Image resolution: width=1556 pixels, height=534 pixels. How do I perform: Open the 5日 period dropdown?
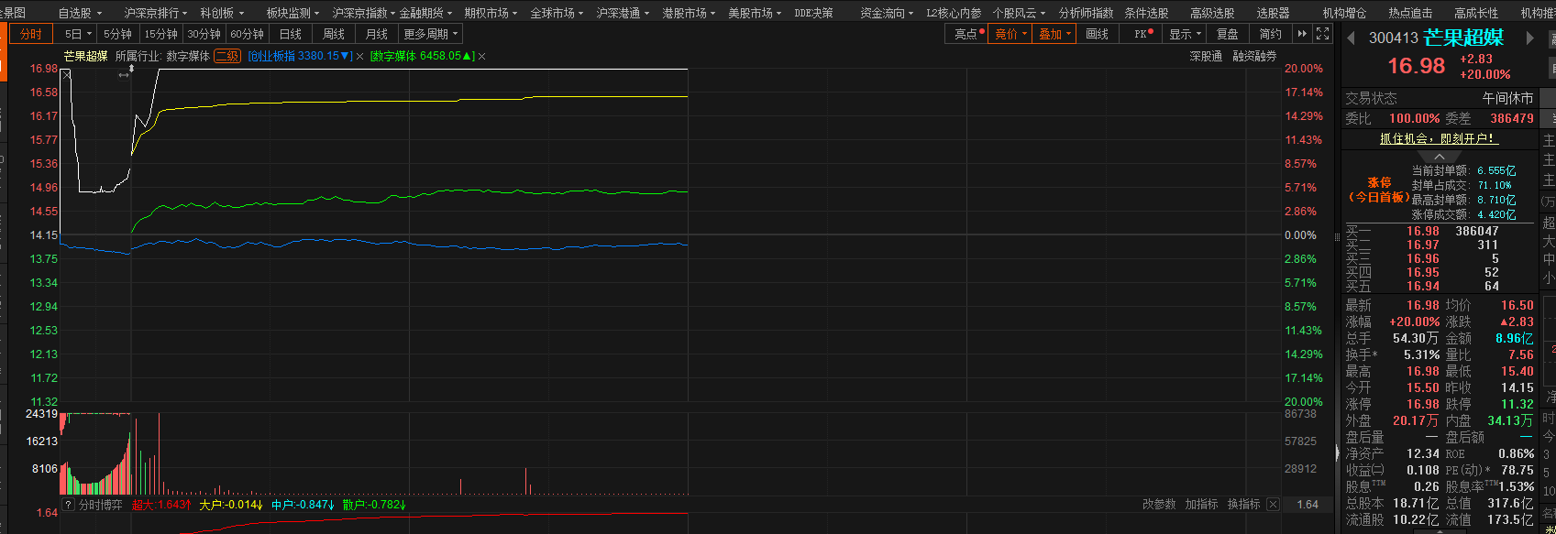tap(77, 34)
